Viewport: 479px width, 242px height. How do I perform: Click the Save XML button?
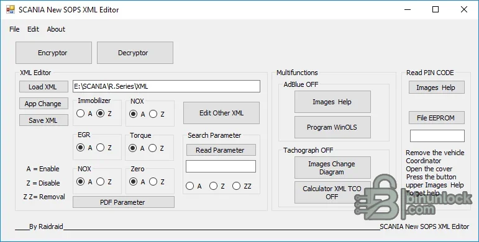(43, 120)
